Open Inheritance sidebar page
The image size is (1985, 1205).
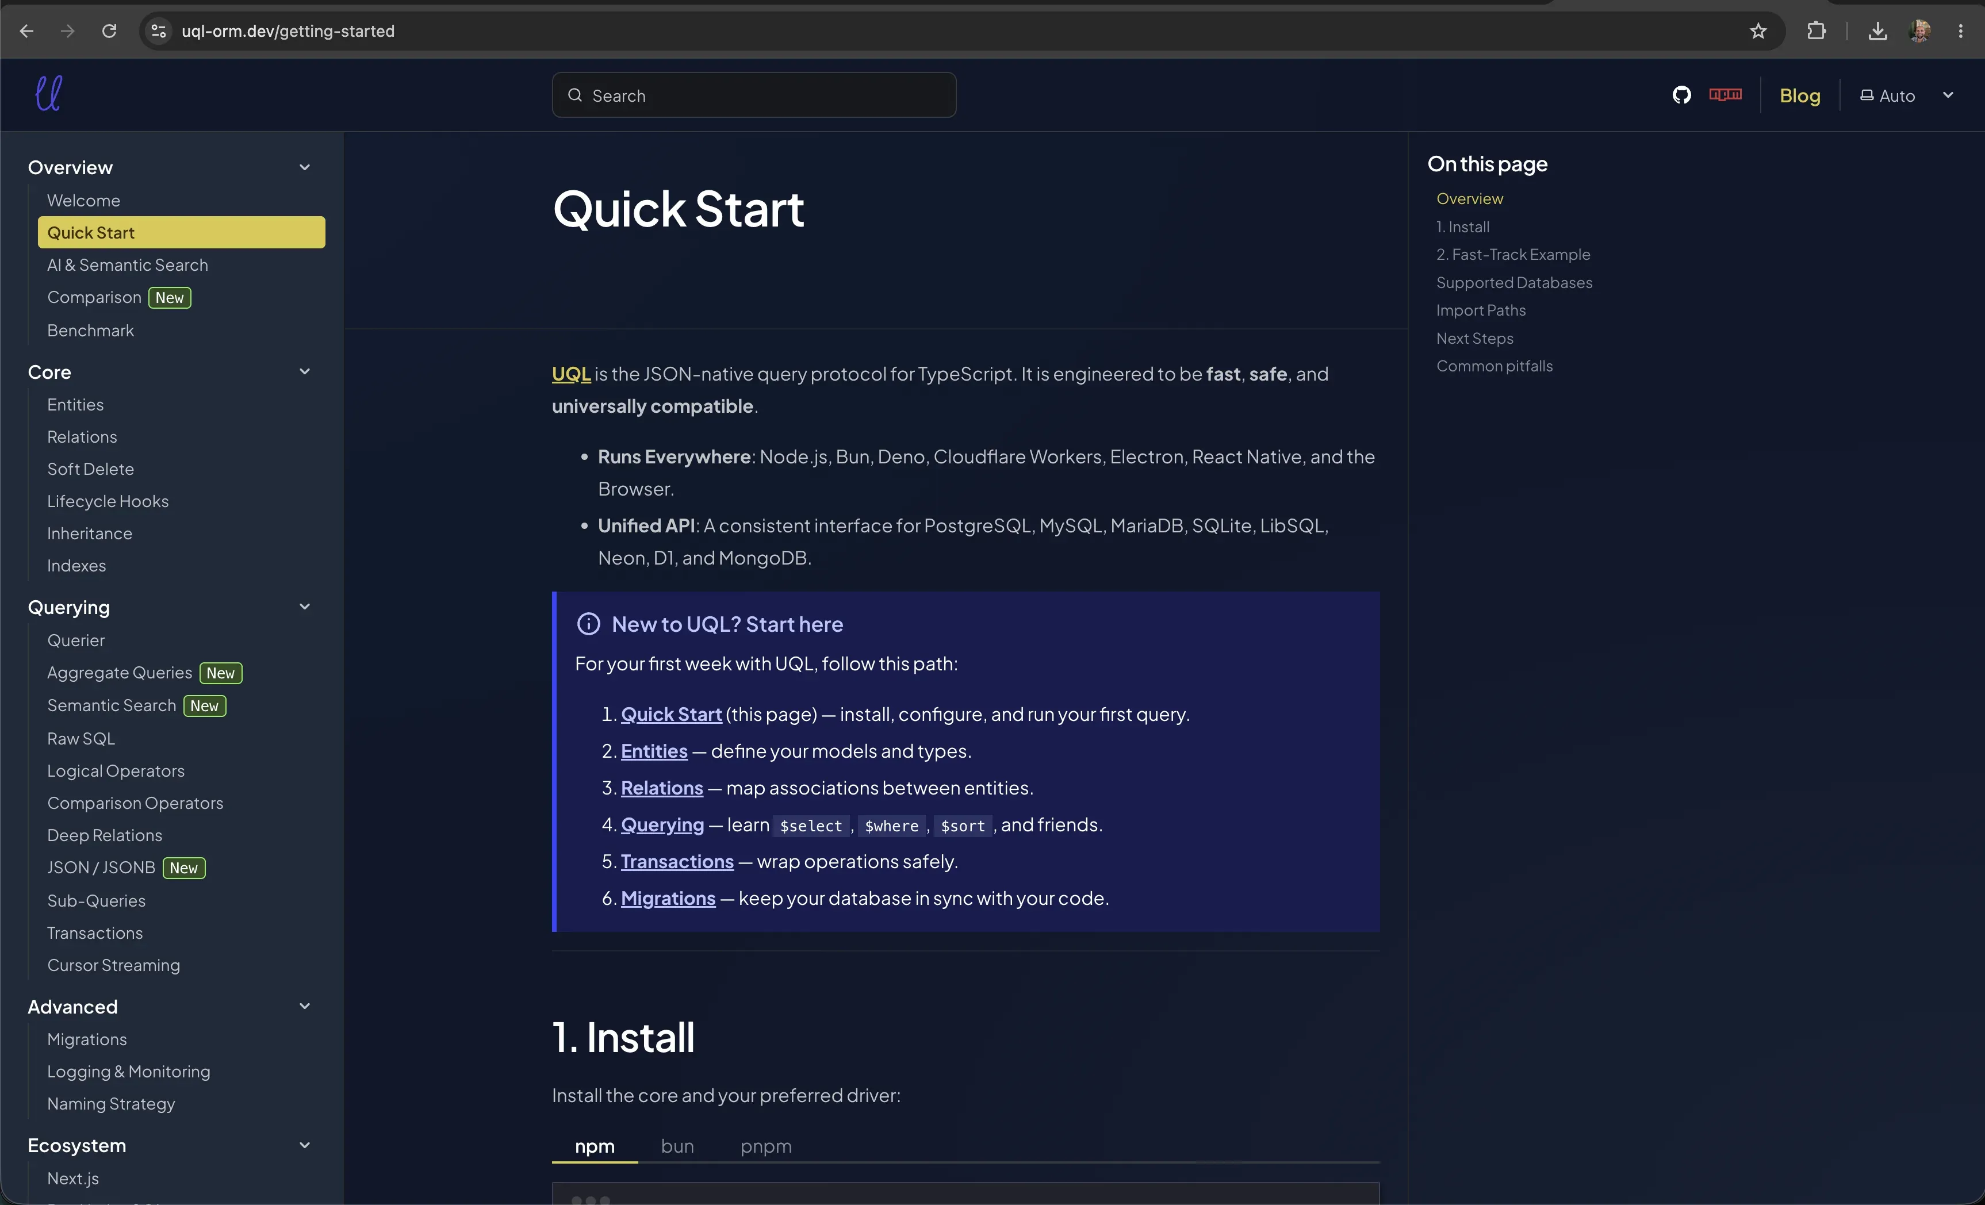[x=90, y=534]
